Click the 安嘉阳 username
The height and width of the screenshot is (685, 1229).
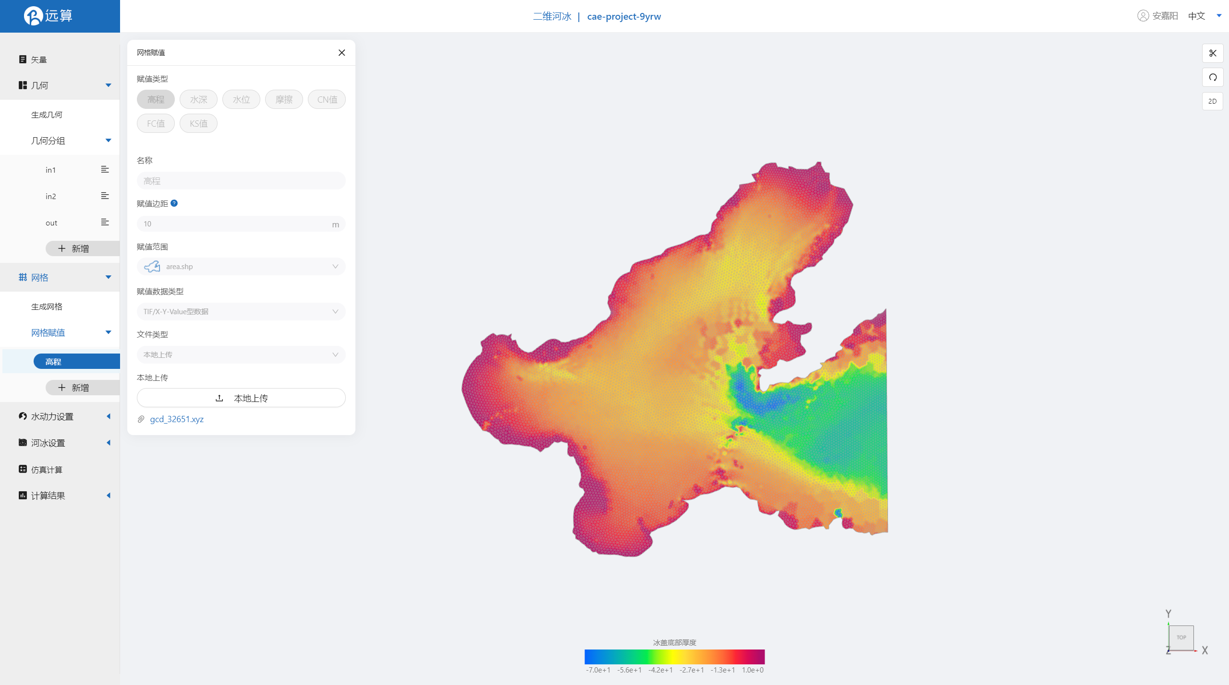(1165, 16)
